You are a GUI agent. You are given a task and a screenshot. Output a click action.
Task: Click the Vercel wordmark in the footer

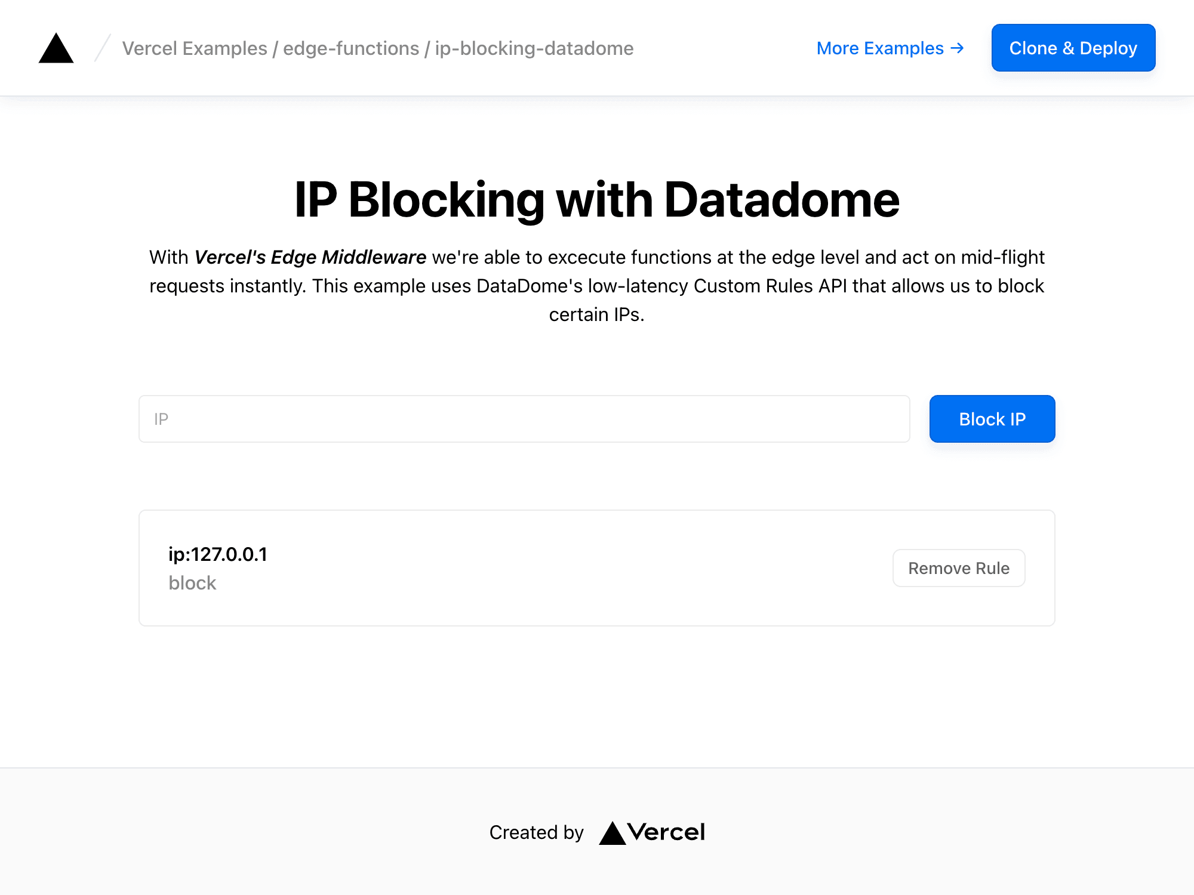(x=666, y=832)
